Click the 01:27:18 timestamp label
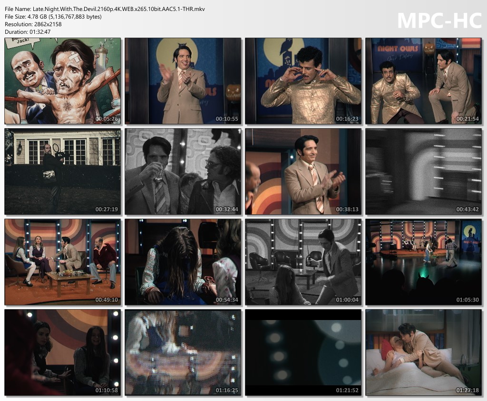 468,390
